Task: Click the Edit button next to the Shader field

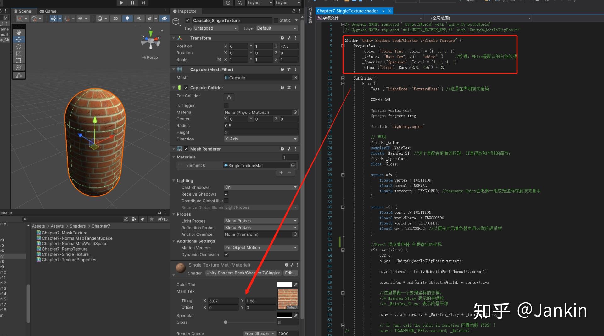Action: point(290,273)
